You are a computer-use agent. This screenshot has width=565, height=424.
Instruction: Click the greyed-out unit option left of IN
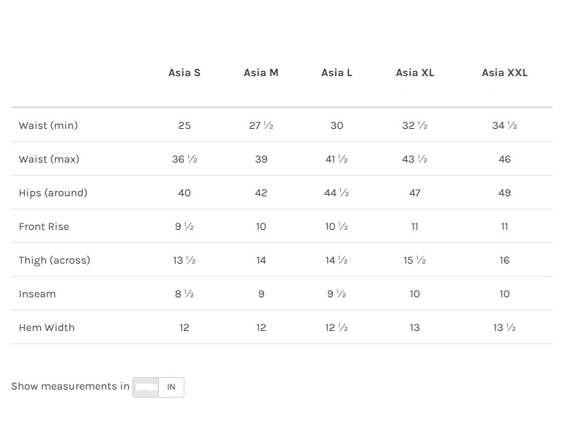(x=146, y=387)
